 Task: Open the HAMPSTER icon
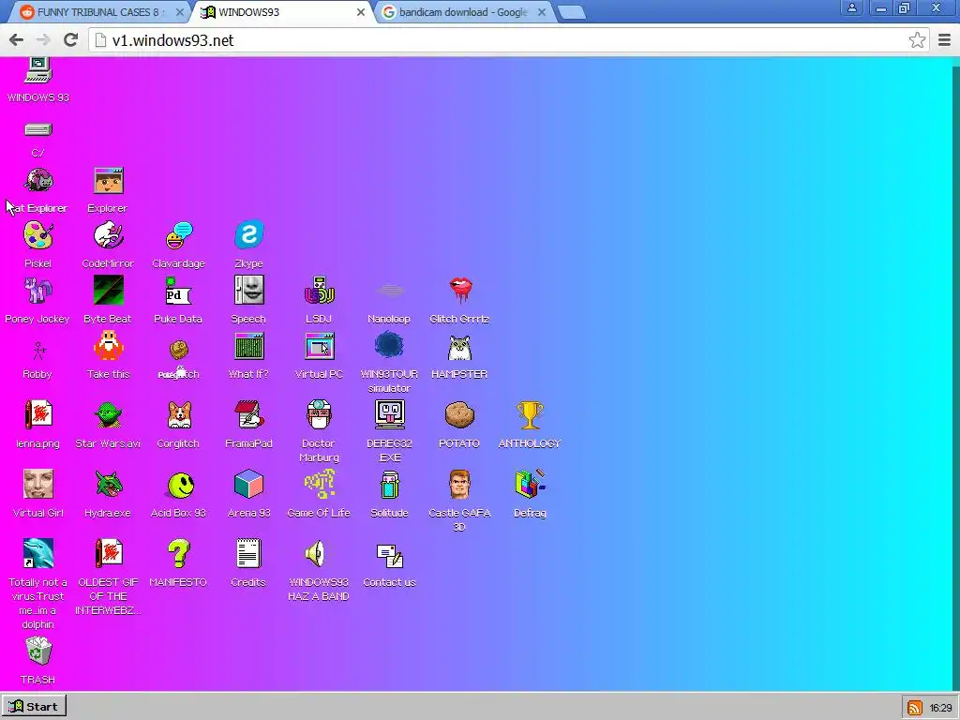(x=459, y=348)
